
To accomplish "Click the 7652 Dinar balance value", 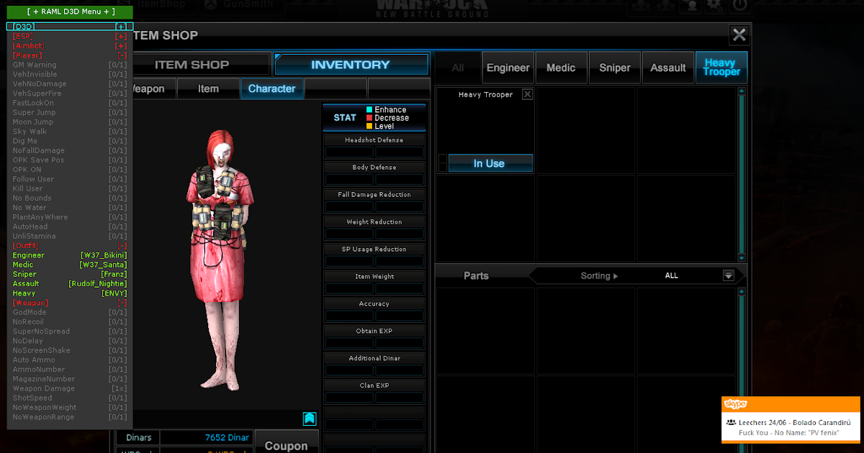I will coord(227,437).
